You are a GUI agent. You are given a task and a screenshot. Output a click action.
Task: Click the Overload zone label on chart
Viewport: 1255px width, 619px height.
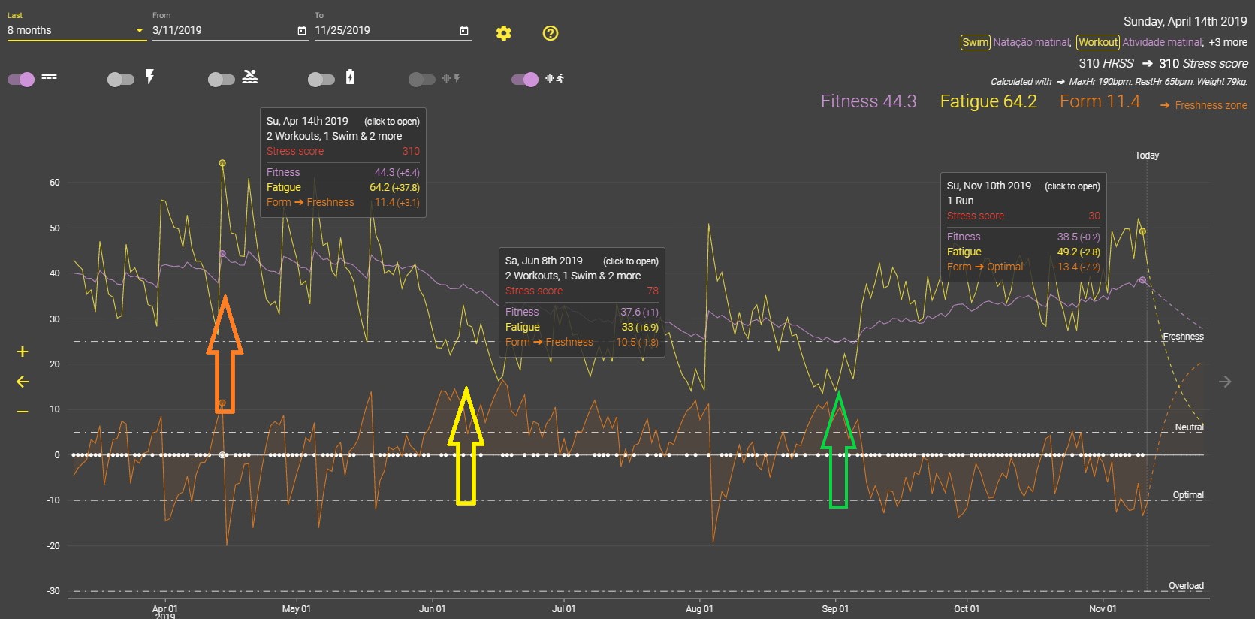(1186, 586)
